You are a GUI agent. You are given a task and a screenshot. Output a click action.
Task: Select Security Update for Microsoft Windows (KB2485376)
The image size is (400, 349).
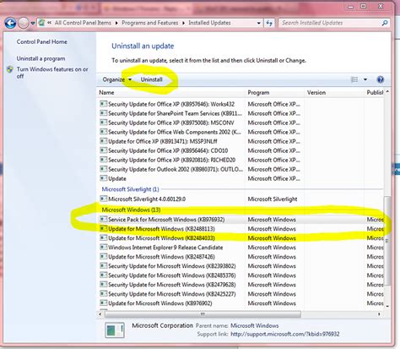[x=172, y=275]
